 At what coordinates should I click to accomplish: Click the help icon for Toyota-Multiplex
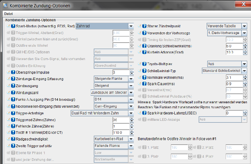(144, 64)
